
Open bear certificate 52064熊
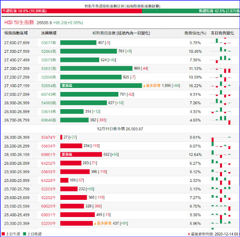(49, 52)
